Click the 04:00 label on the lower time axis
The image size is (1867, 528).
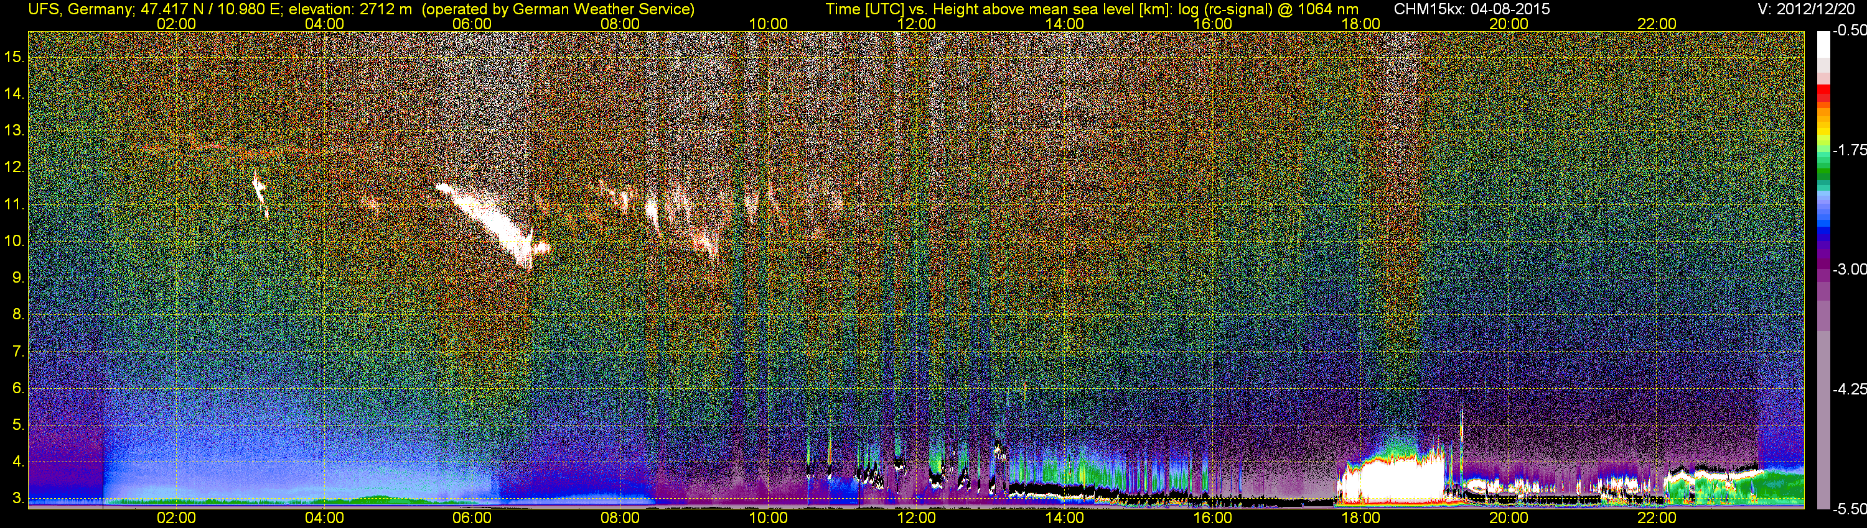[324, 518]
